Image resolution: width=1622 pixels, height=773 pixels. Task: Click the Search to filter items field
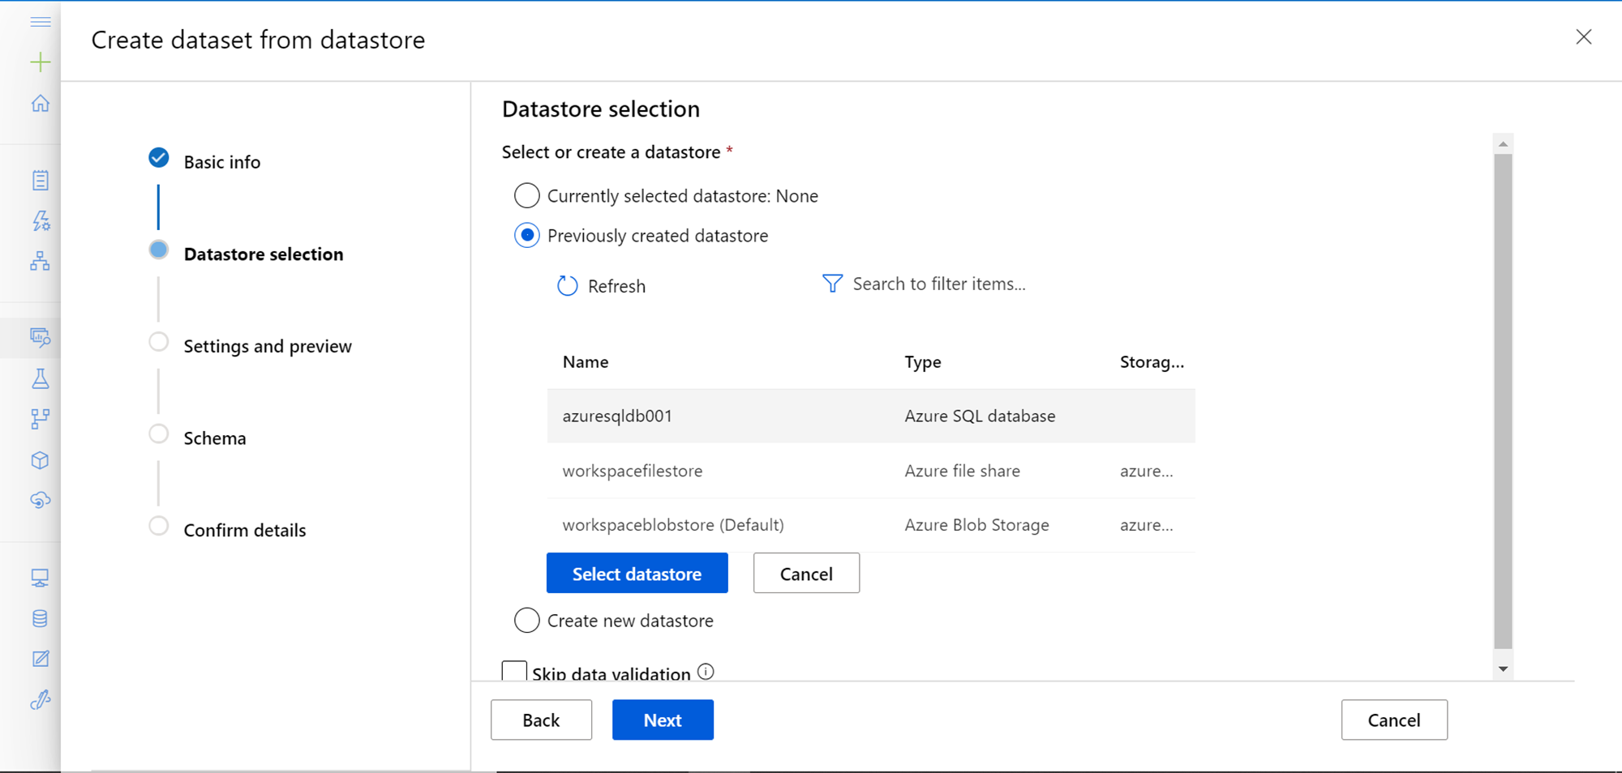click(x=938, y=284)
